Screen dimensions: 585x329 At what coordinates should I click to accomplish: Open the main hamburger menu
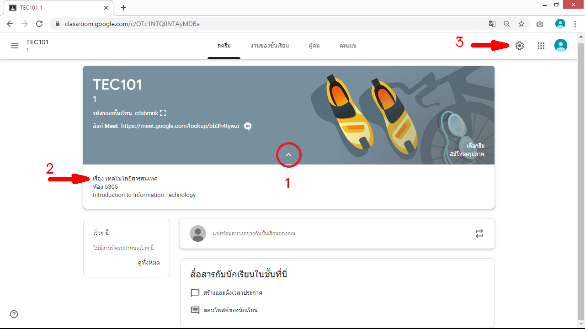coord(15,46)
